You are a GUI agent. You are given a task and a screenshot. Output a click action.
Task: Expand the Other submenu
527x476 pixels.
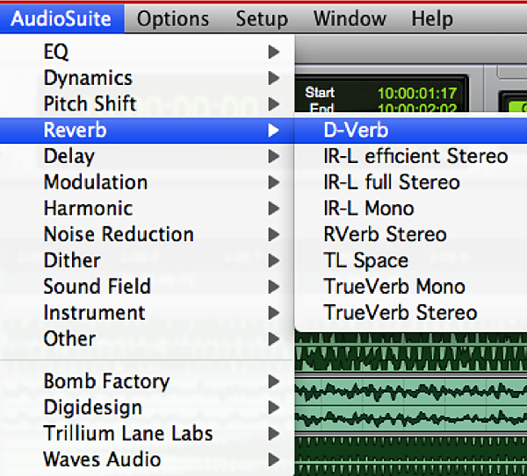pyautogui.click(x=147, y=338)
